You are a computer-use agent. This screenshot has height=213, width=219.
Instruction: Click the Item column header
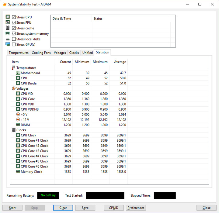32,62
